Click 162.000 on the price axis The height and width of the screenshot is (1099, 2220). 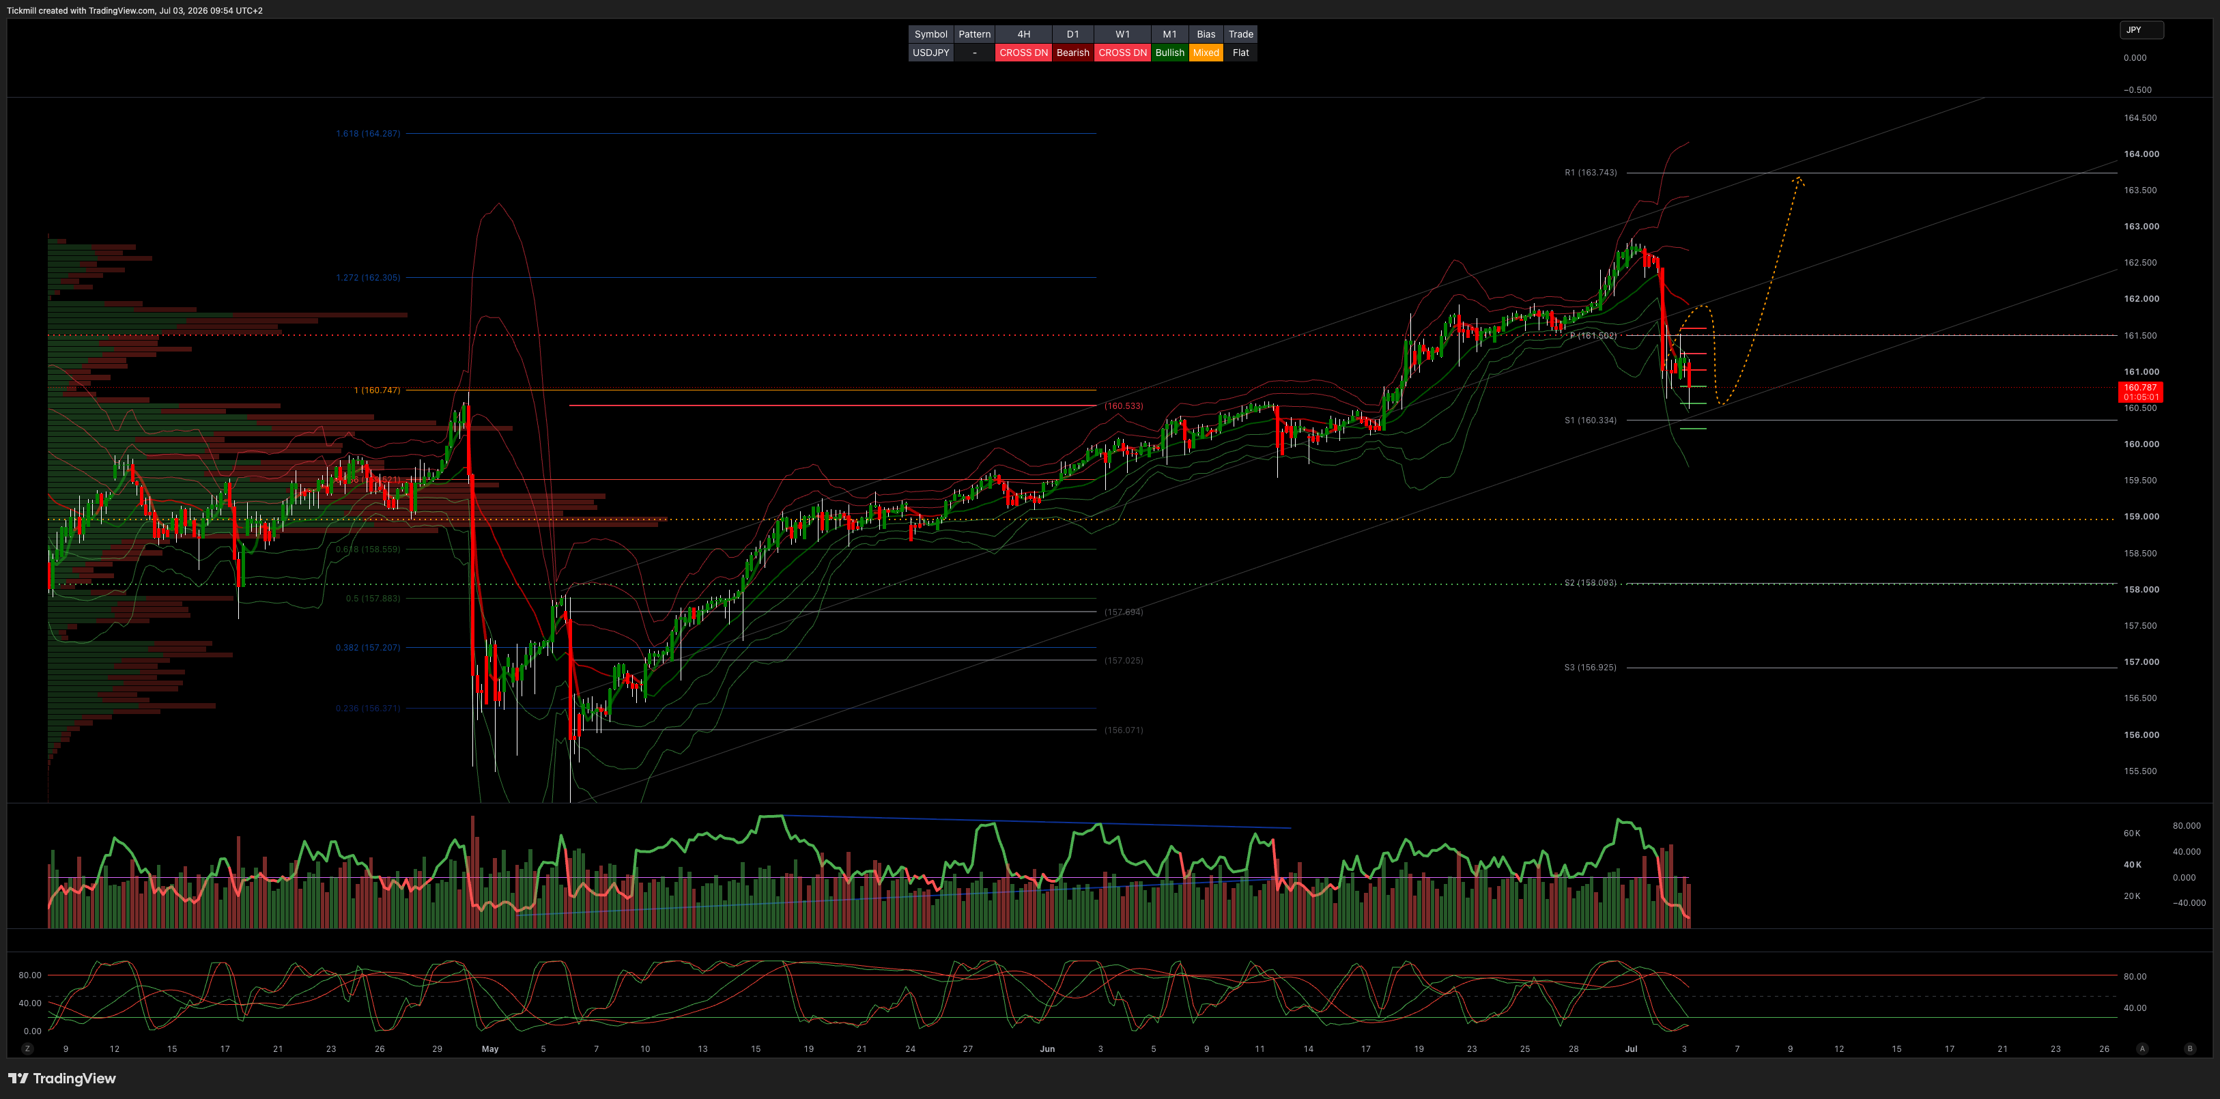[2141, 299]
